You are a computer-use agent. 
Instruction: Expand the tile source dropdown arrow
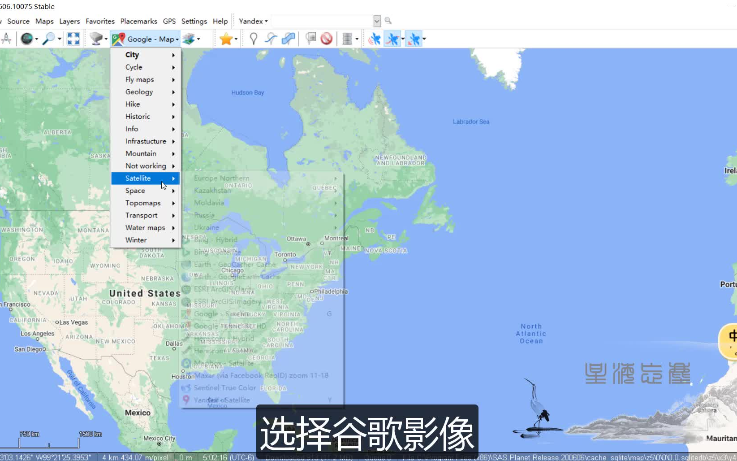pos(106,39)
